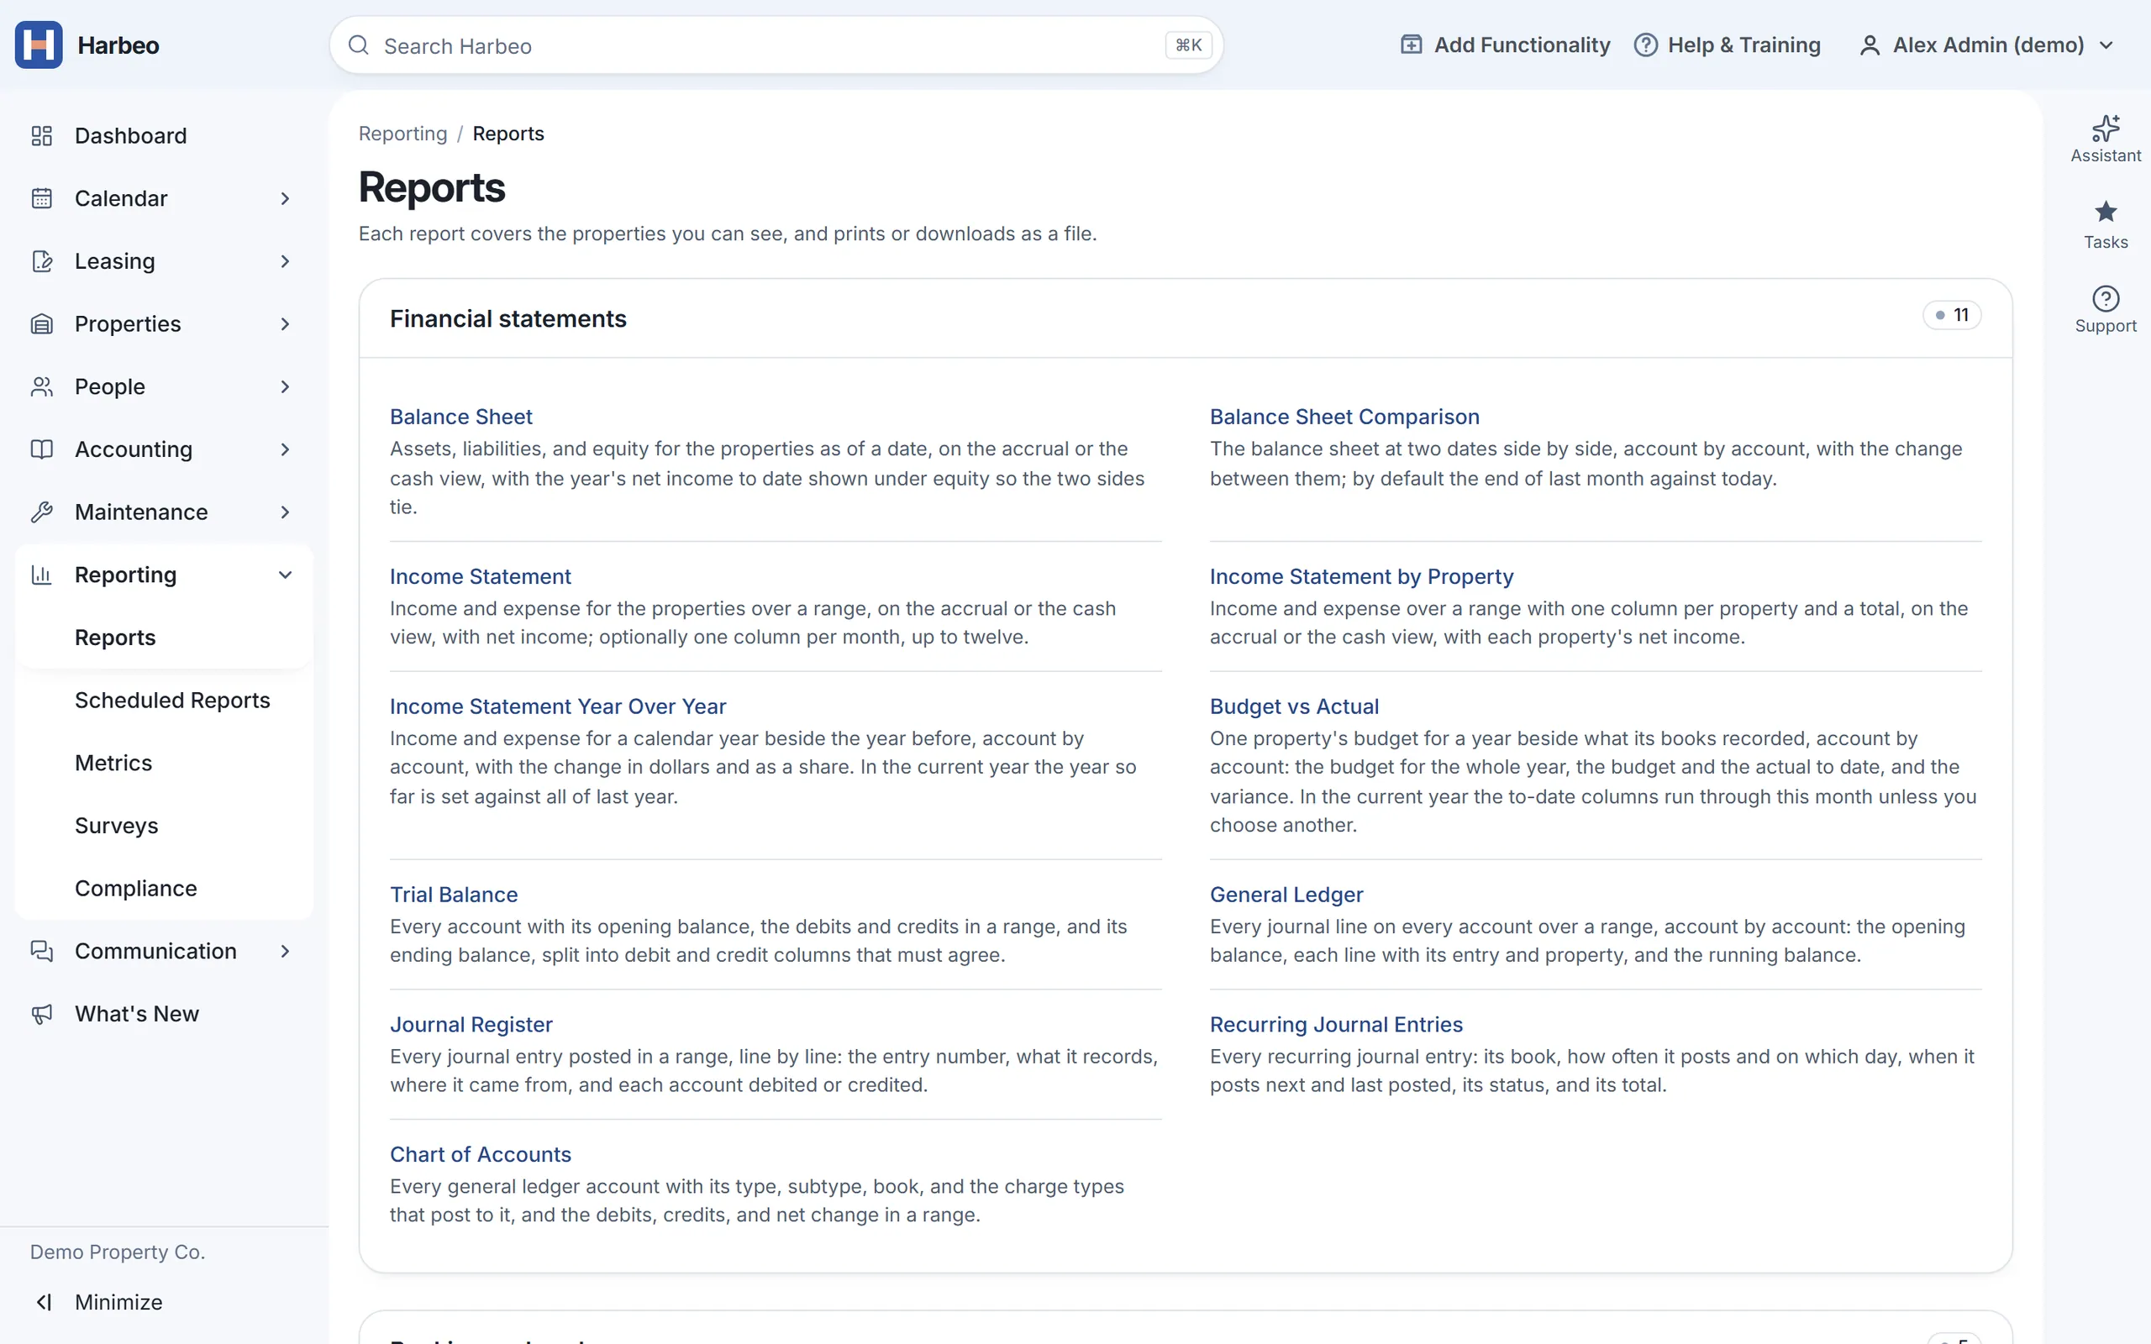Image resolution: width=2151 pixels, height=1344 pixels.
Task: Click the Dashboard grid icon
Action: [42, 135]
